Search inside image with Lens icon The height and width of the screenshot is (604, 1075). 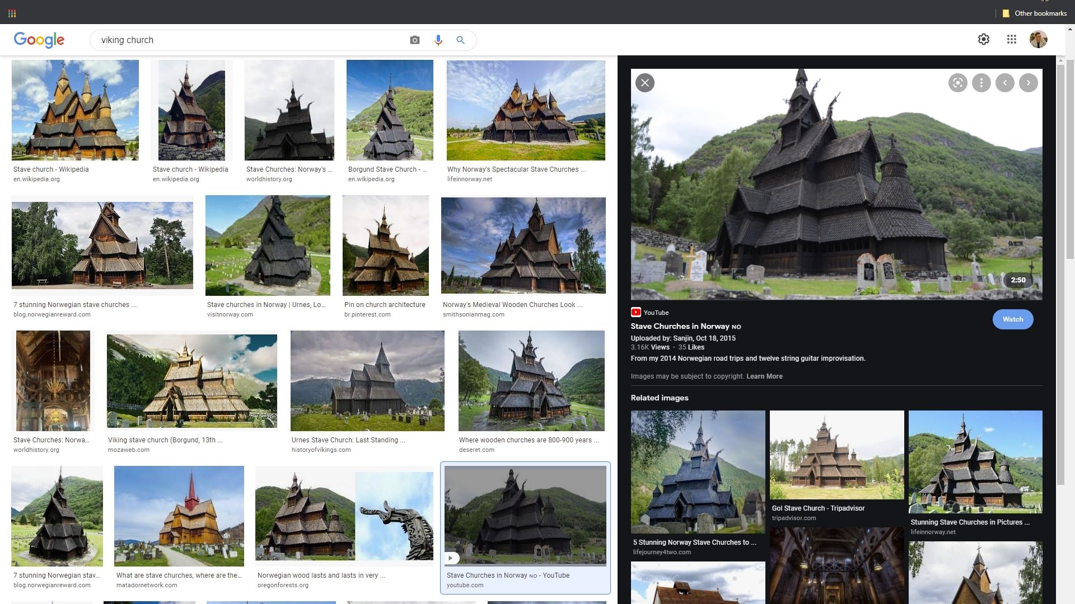(957, 83)
